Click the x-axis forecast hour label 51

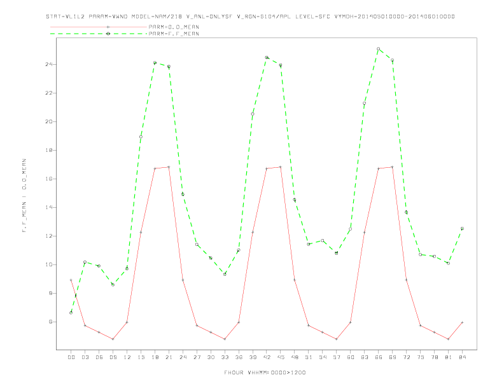[x=309, y=357]
